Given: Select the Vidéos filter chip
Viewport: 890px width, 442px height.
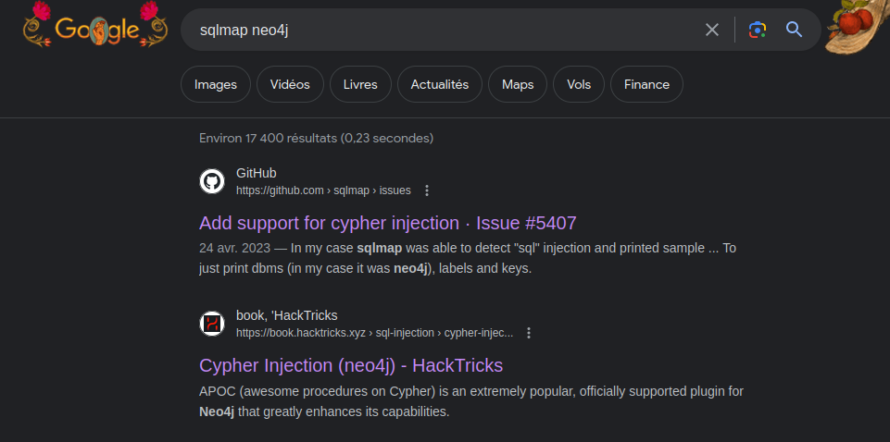Looking at the screenshot, I should (x=290, y=84).
